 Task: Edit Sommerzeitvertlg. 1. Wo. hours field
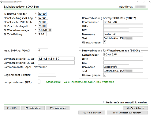point(56,59)
